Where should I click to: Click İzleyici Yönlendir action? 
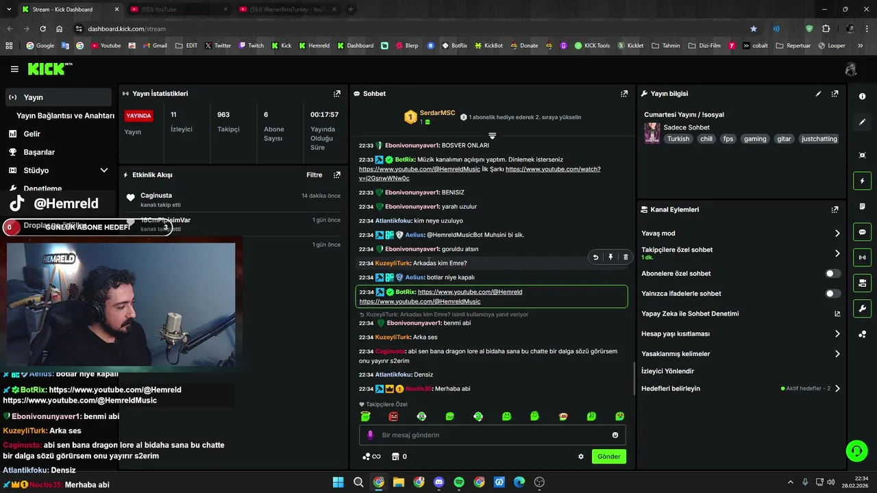tap(667, 371)
